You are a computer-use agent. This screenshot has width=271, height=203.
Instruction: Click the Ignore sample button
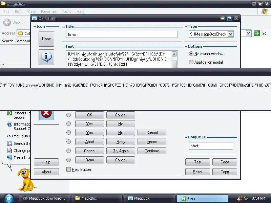[152, 142]
